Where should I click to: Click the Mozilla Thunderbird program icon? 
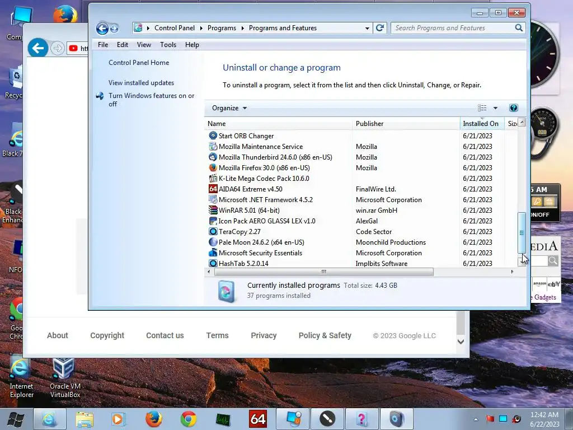(213, 157)
